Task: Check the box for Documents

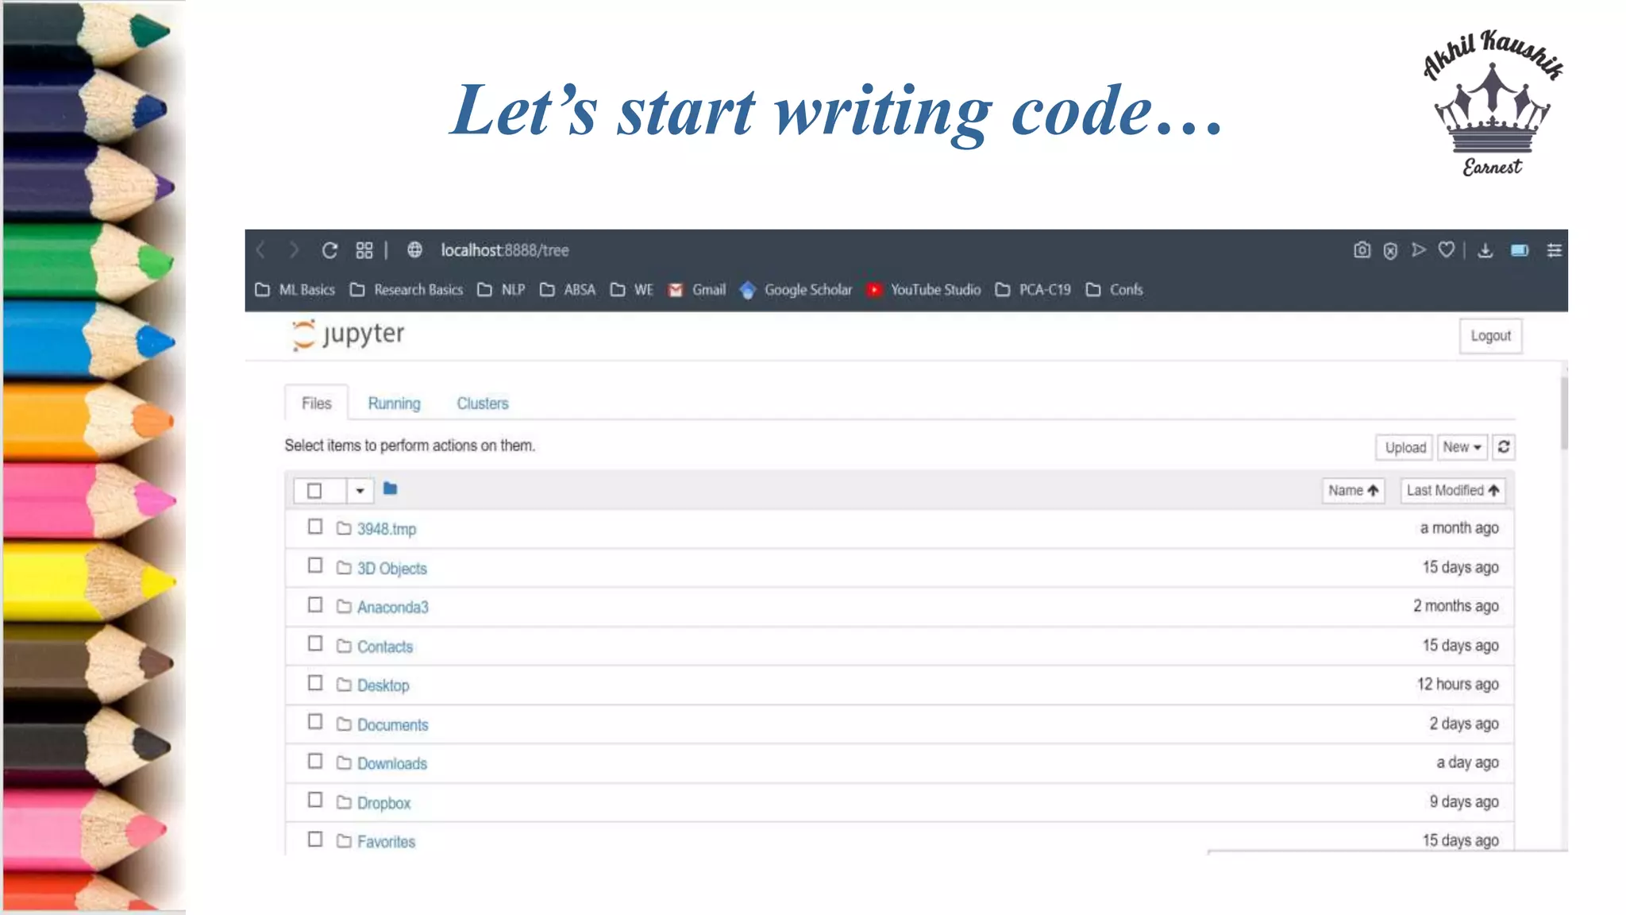Action: [x=315, y=722]
